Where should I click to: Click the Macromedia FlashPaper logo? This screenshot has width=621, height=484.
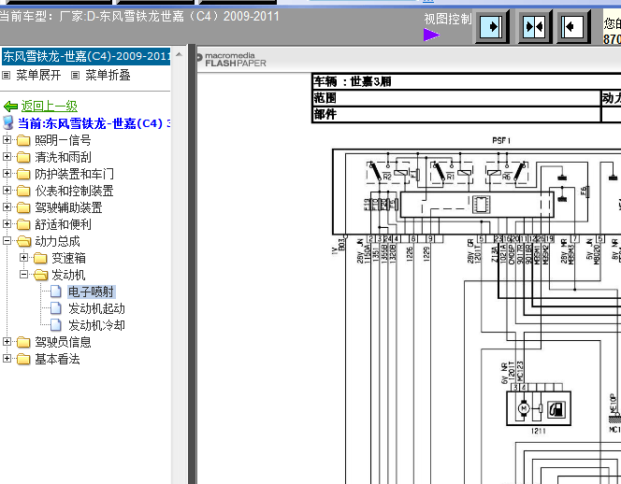pyautogui.click(x=232, y=60)
